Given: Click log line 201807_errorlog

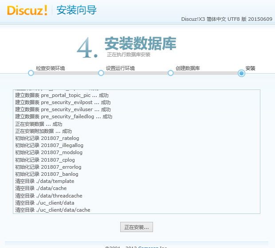Looking at the screenshot, I should click(x=48, y=167).
